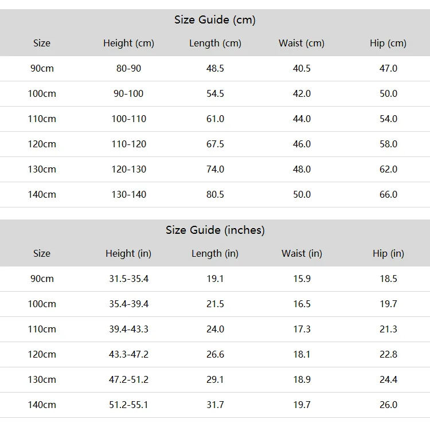Select the 'Waist (cm)' column header

click(302, 43)
